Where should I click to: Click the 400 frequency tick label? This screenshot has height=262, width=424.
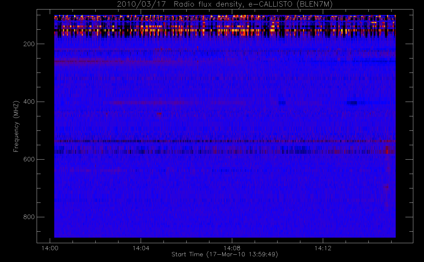pyautogui.click(x=29, y=102)
